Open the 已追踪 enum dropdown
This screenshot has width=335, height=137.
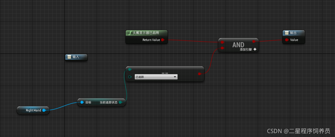(x=156, y=77)
